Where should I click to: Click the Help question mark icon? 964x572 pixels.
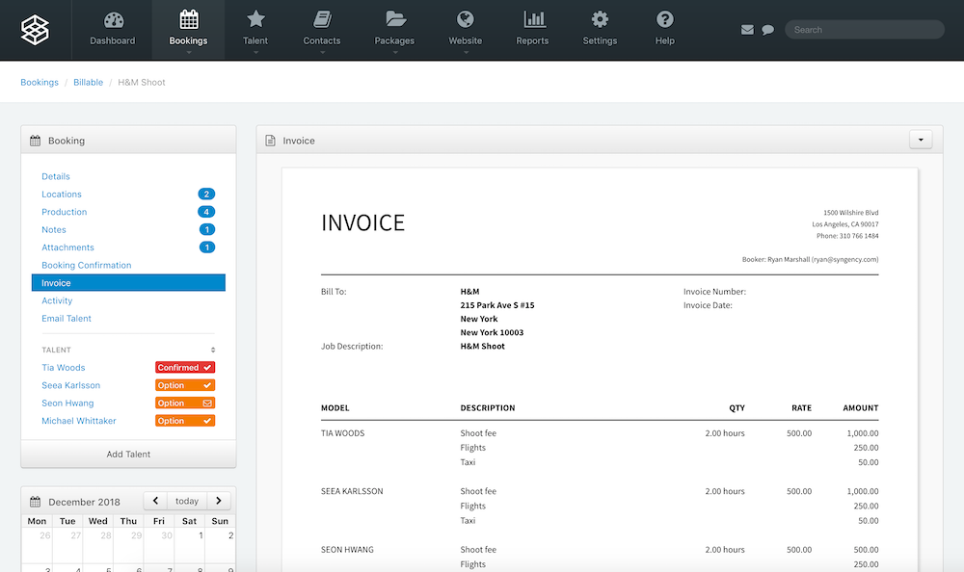point(664,19)
